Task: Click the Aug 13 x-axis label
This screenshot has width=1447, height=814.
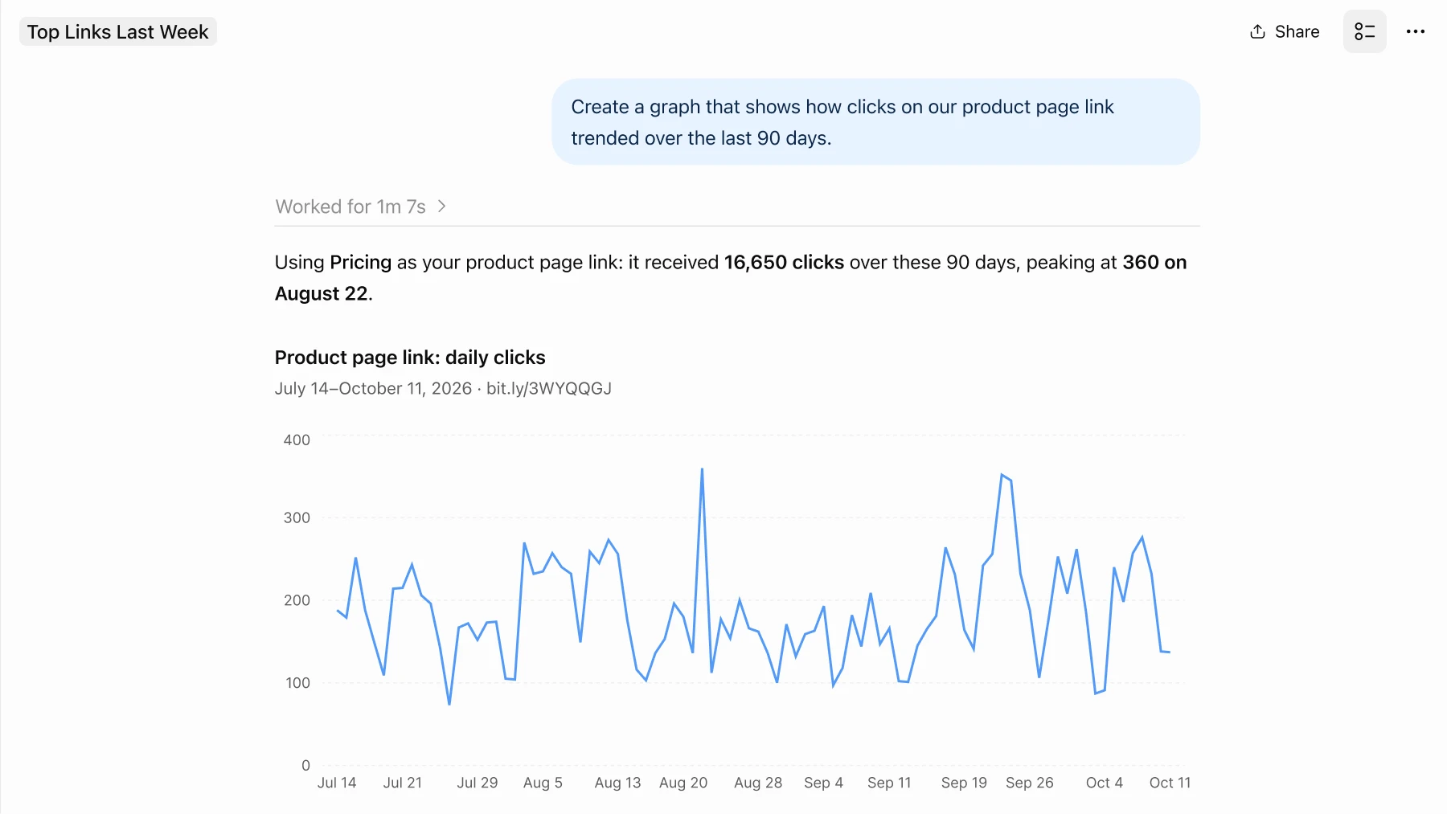Action: pos(617,783)
